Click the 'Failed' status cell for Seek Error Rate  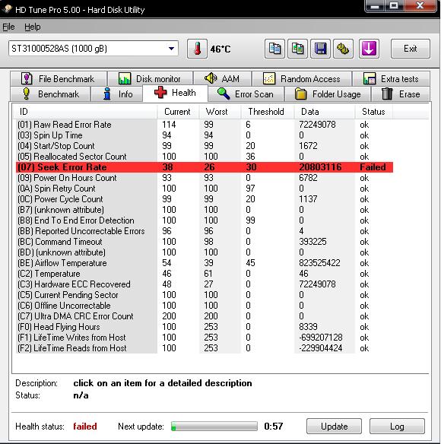pos(373,167)
